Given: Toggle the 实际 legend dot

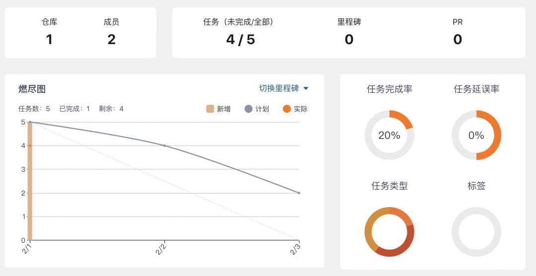Looking at the screenshot, I should click(x=286, y=109).
